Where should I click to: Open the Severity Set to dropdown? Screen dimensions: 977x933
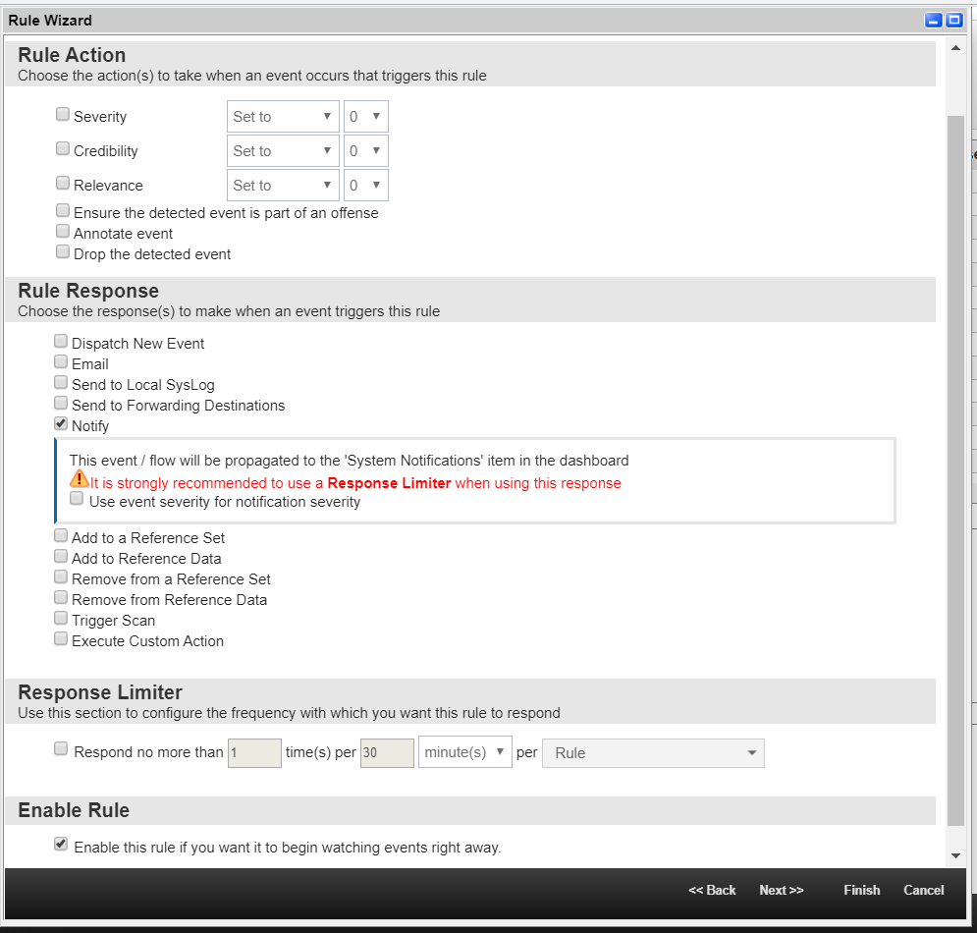283,116
